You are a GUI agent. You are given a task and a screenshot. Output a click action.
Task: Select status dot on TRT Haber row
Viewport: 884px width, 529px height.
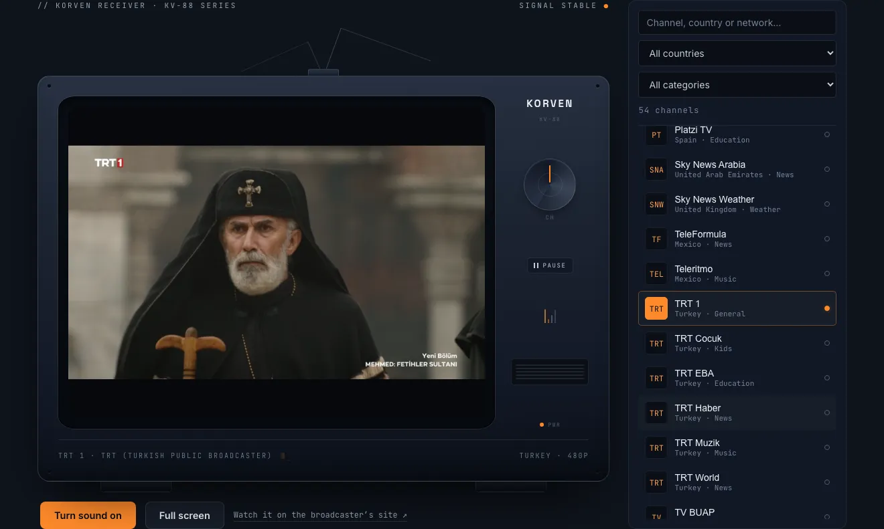click(827, 413)
